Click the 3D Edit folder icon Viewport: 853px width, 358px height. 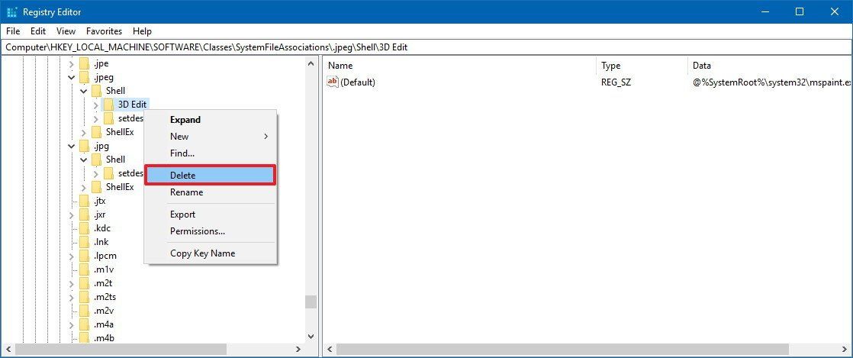click(x=108, y=105)
